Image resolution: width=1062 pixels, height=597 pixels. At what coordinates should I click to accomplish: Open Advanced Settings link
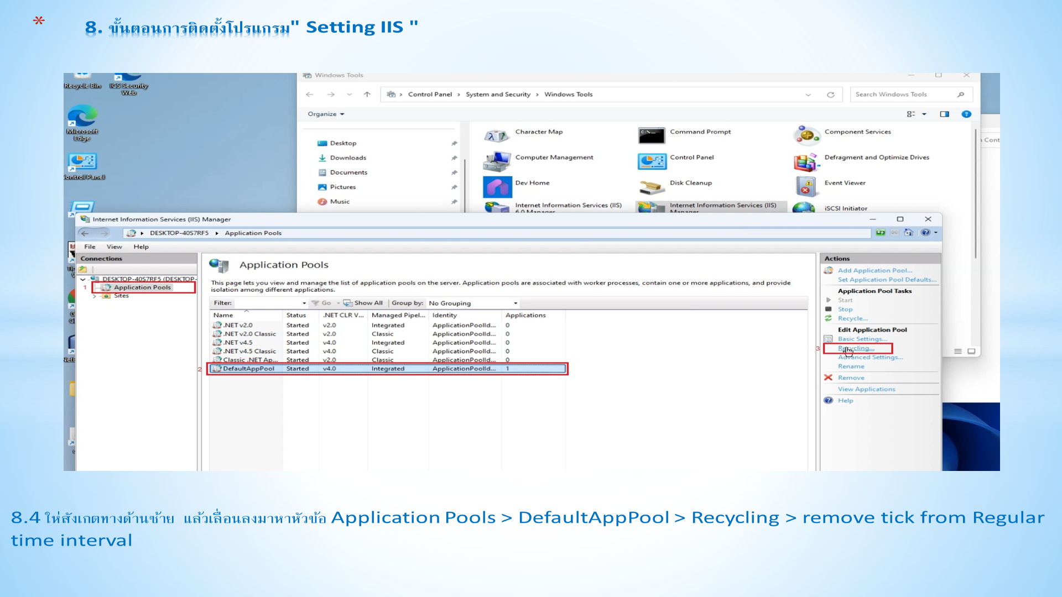coord(870,357)
